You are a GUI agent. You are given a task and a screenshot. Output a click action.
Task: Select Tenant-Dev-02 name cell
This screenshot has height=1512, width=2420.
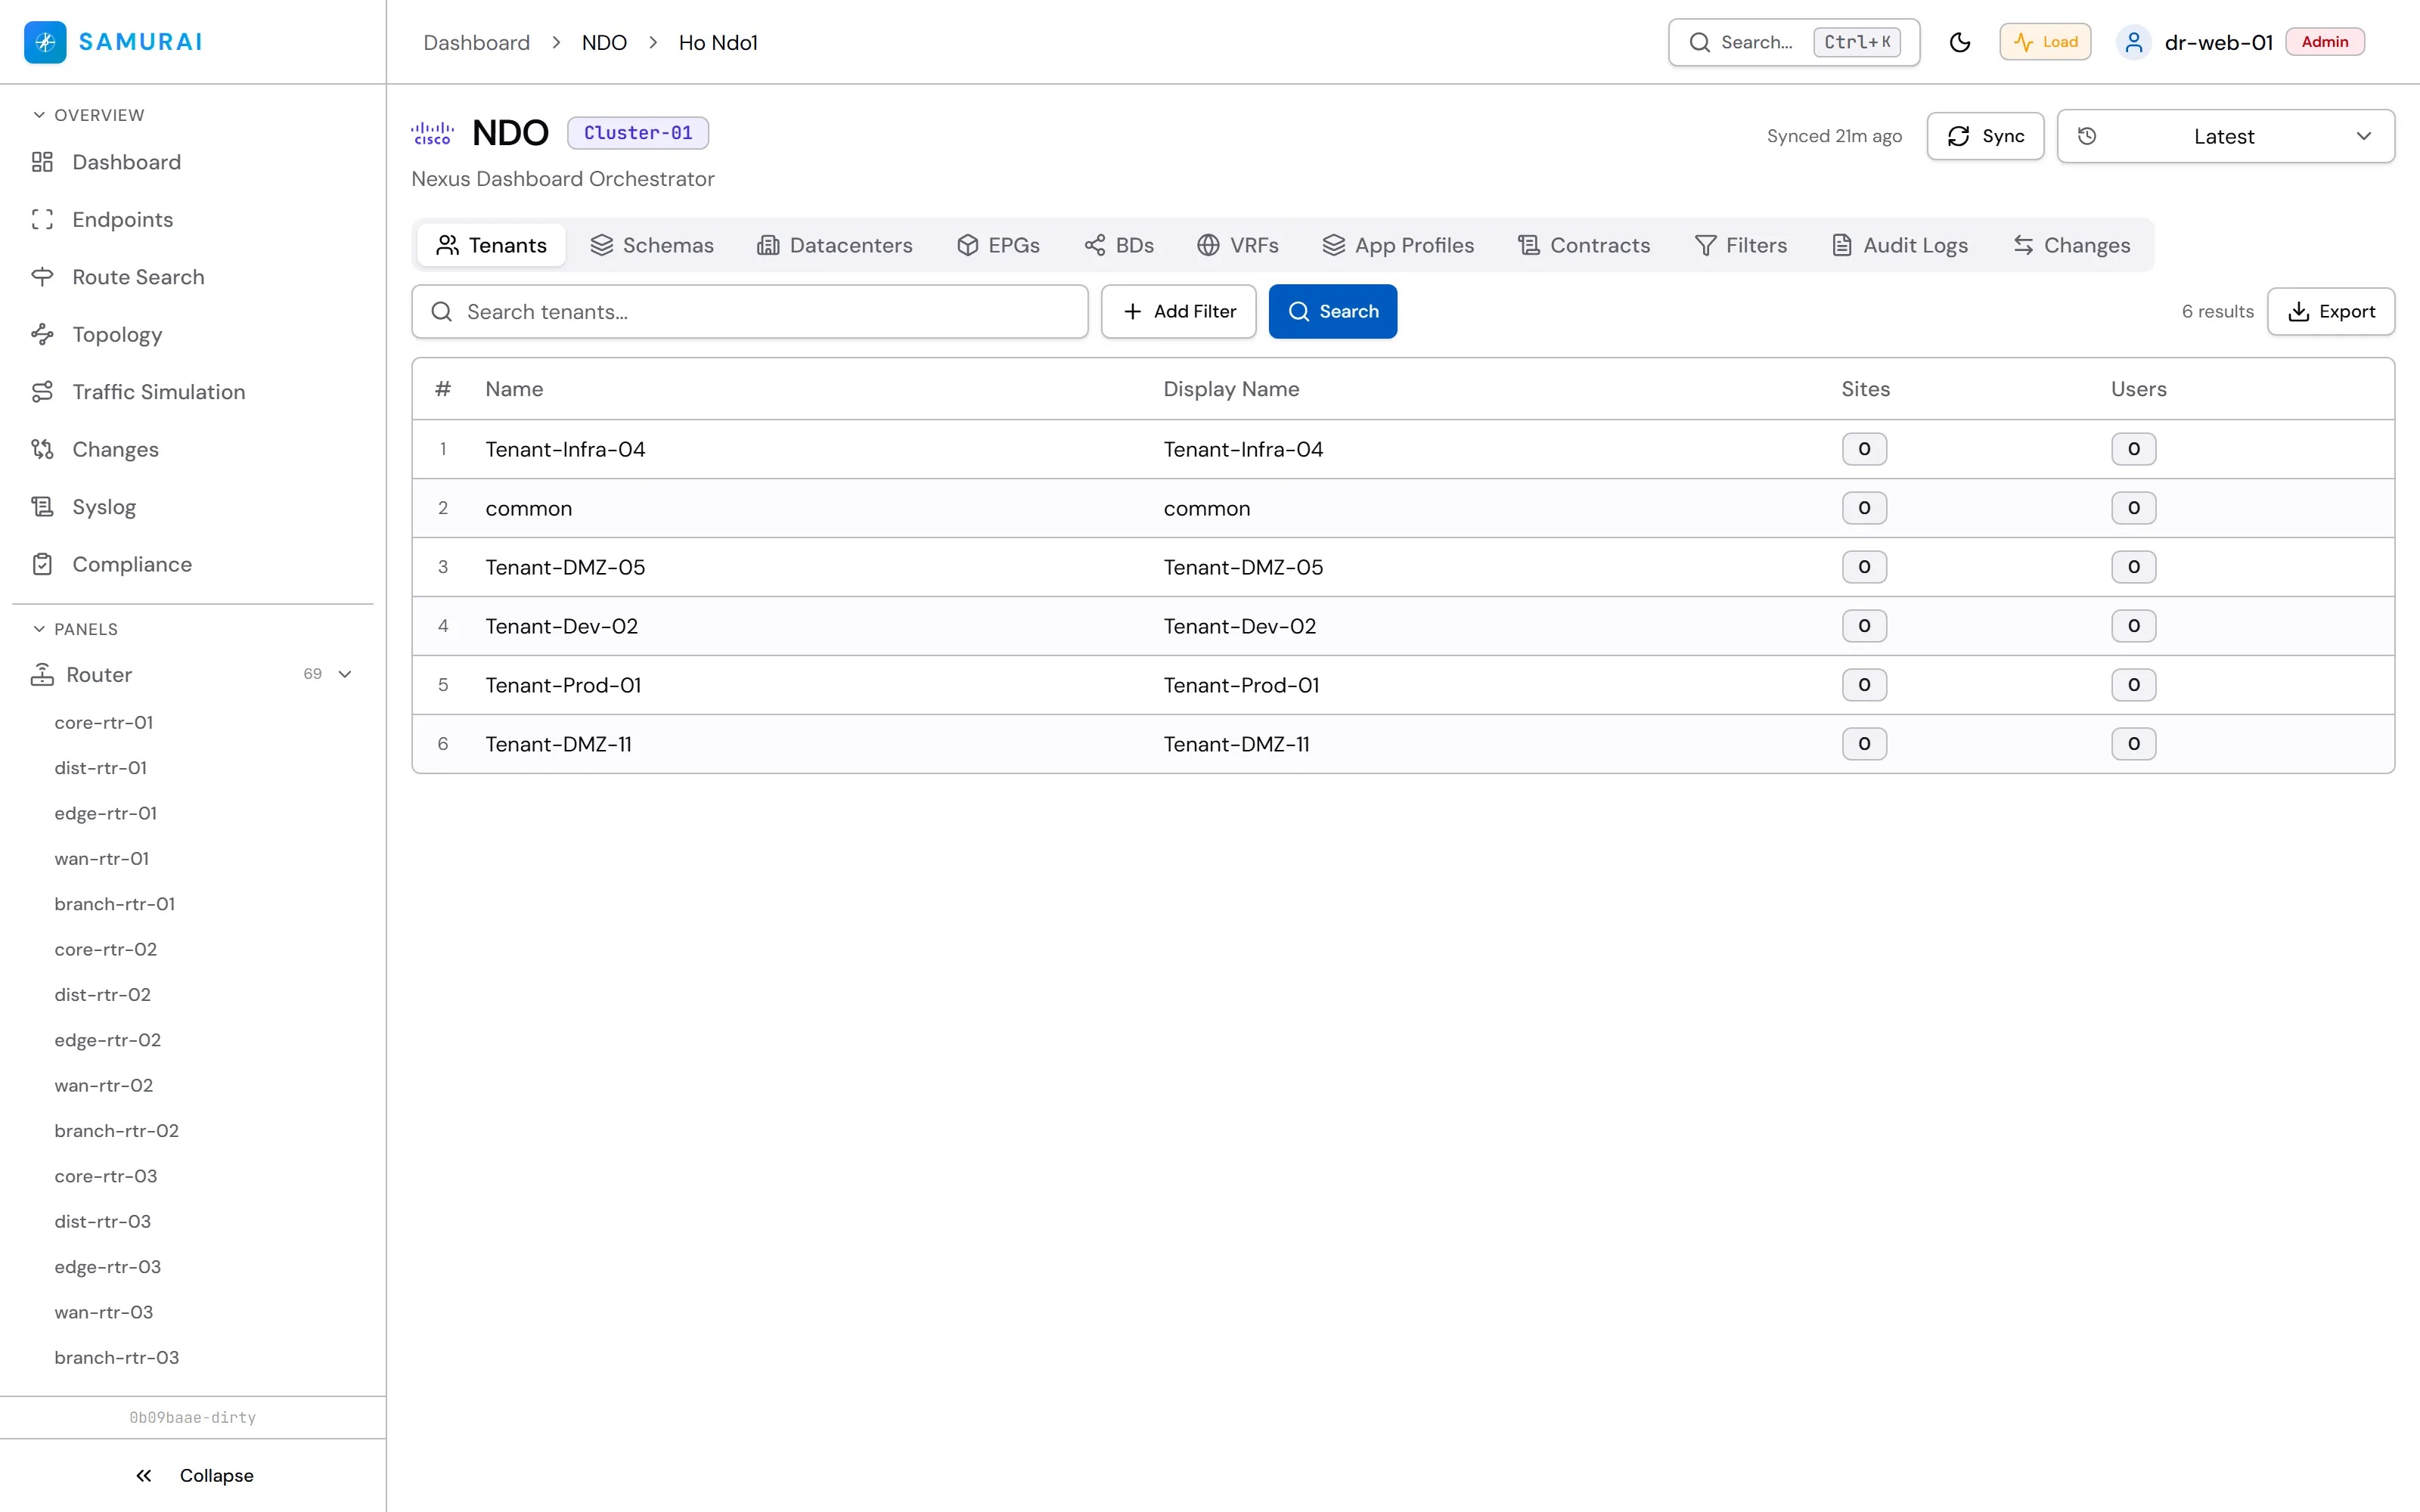pos(561,627)
